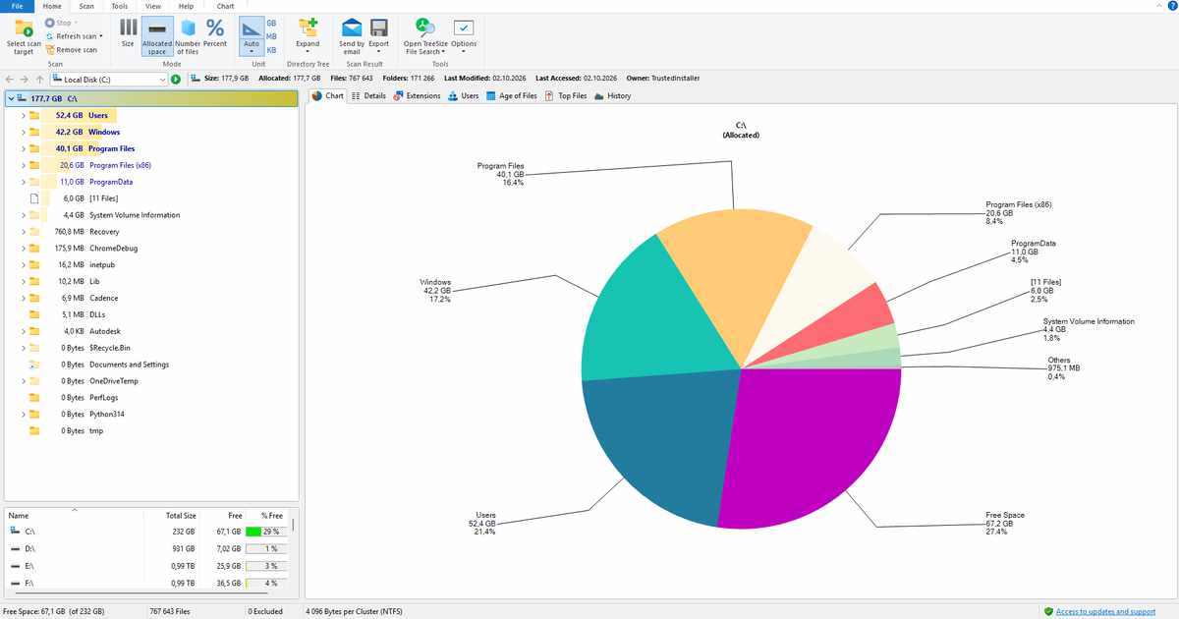Switch mode to Percent
Screen dimensions: 1179x619
pos(214,34)
